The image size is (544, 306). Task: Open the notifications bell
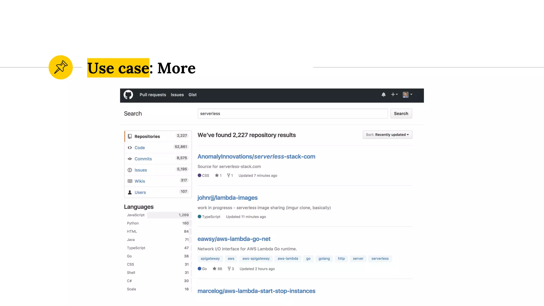pyautogui.click(x=384, y=95)
